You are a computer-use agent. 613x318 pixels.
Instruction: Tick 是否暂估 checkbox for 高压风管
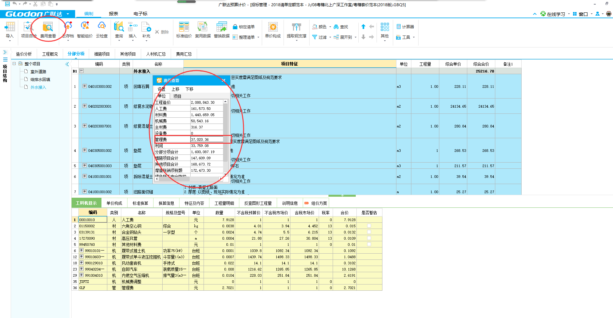369,238
